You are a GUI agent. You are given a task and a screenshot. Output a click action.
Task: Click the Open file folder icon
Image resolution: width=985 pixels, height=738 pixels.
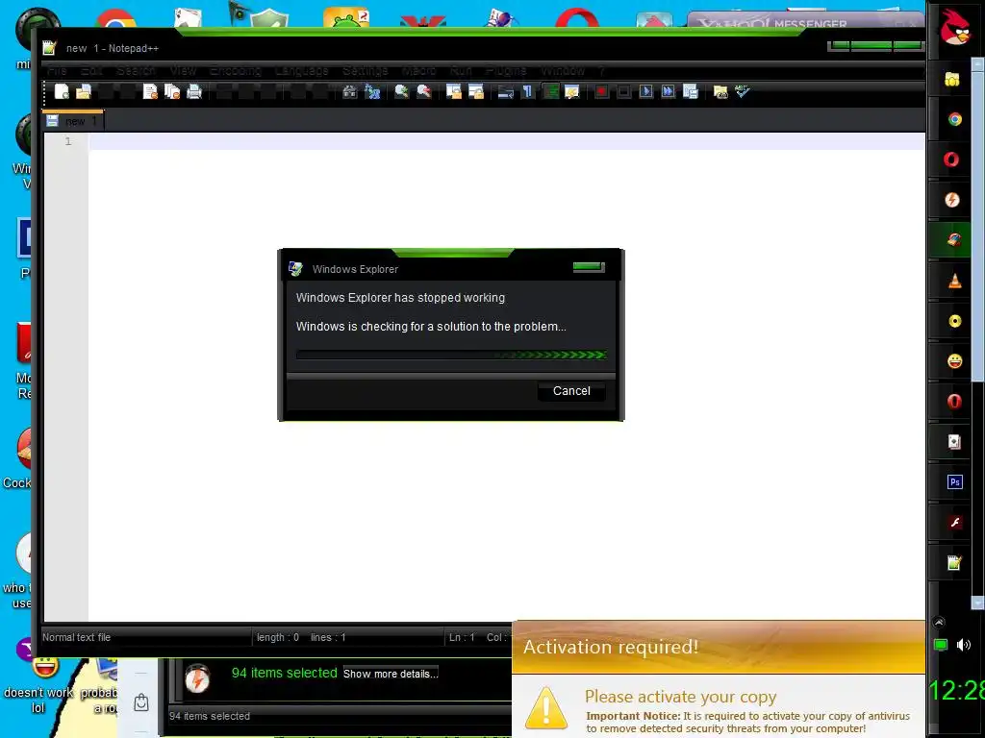click(84, 91)
